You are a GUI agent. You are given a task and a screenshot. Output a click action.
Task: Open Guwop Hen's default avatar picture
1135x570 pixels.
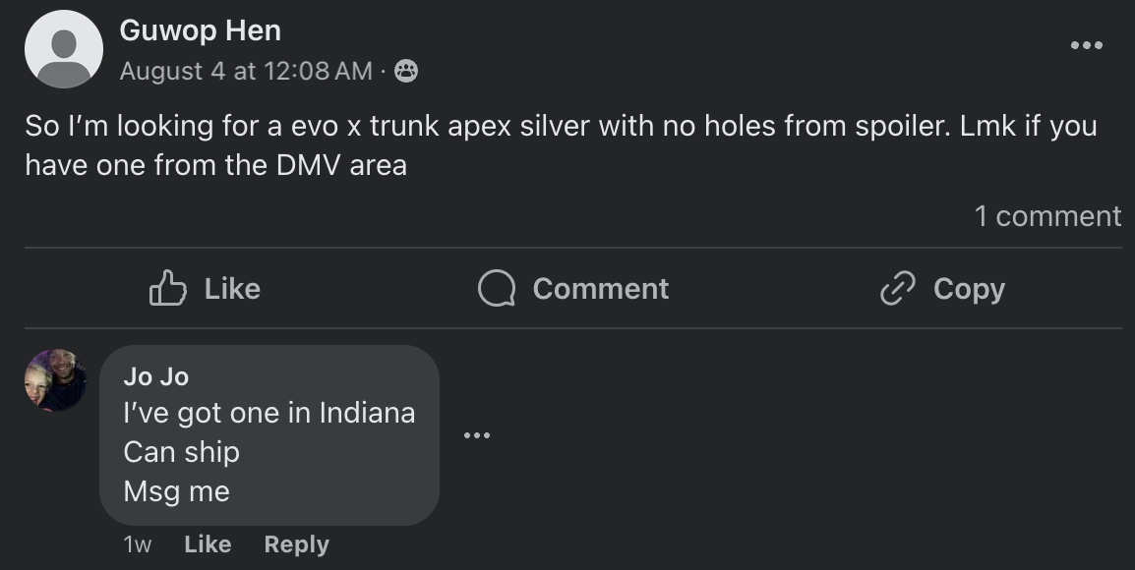pyautogui.click(x=64, y=49)
